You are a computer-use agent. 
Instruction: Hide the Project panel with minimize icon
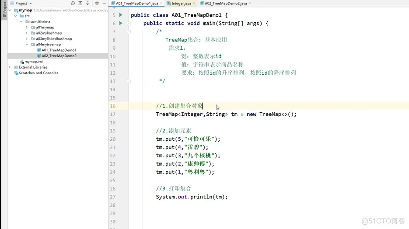(x=105, y=3)
